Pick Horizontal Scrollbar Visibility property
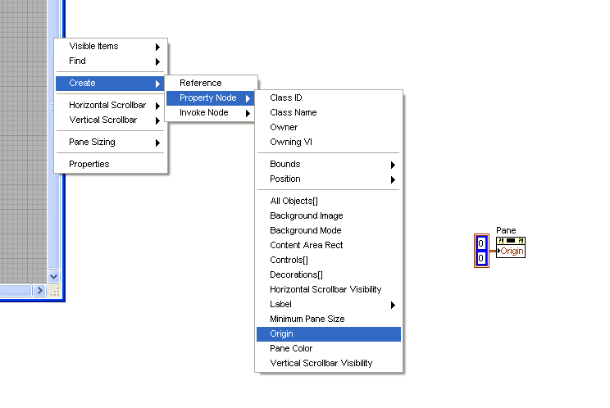 325,289
